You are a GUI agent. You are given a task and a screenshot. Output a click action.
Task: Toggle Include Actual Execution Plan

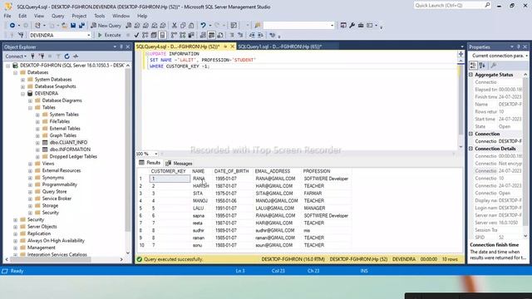pos(174,35)
